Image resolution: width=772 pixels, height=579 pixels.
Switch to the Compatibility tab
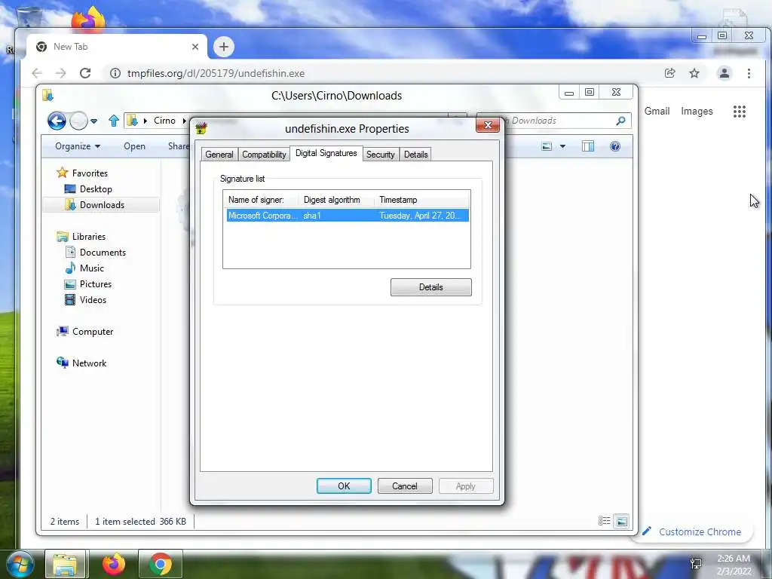pos(264,155)
